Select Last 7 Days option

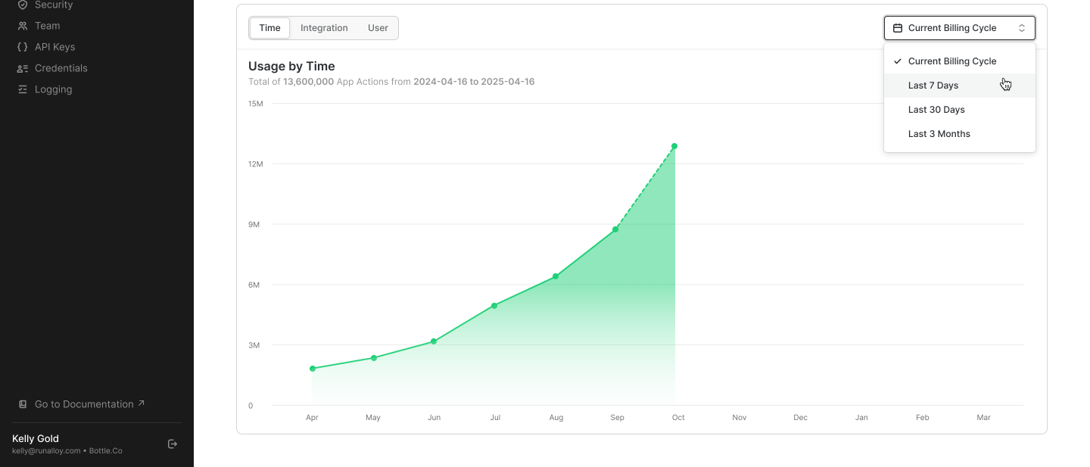click(x=933, y=86)
